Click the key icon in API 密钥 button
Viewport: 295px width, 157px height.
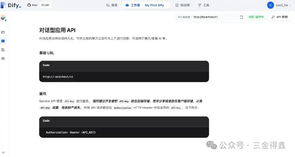click(273, 17)
